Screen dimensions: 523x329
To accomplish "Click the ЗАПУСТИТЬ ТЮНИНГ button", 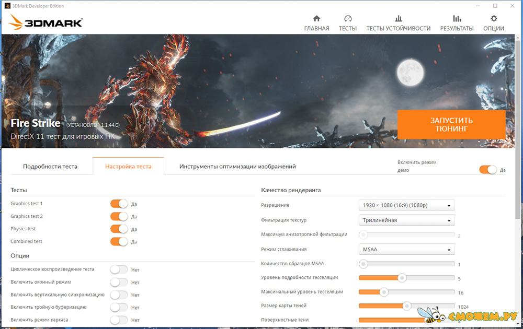I will (x=451, y=124).
